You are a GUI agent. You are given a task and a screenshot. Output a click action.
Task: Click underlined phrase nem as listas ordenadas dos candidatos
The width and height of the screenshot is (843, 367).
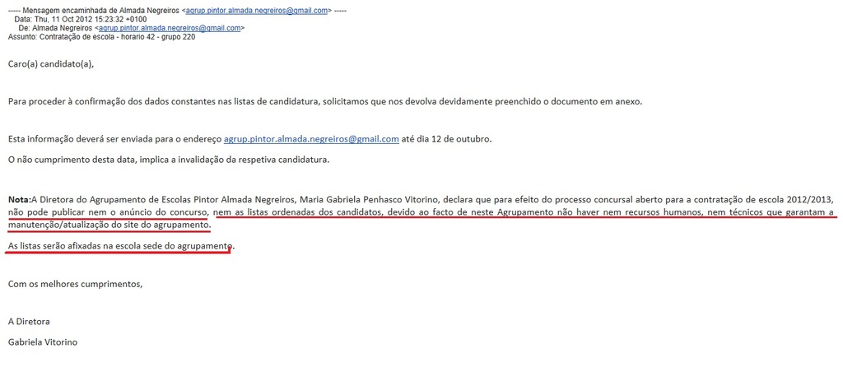298,212
